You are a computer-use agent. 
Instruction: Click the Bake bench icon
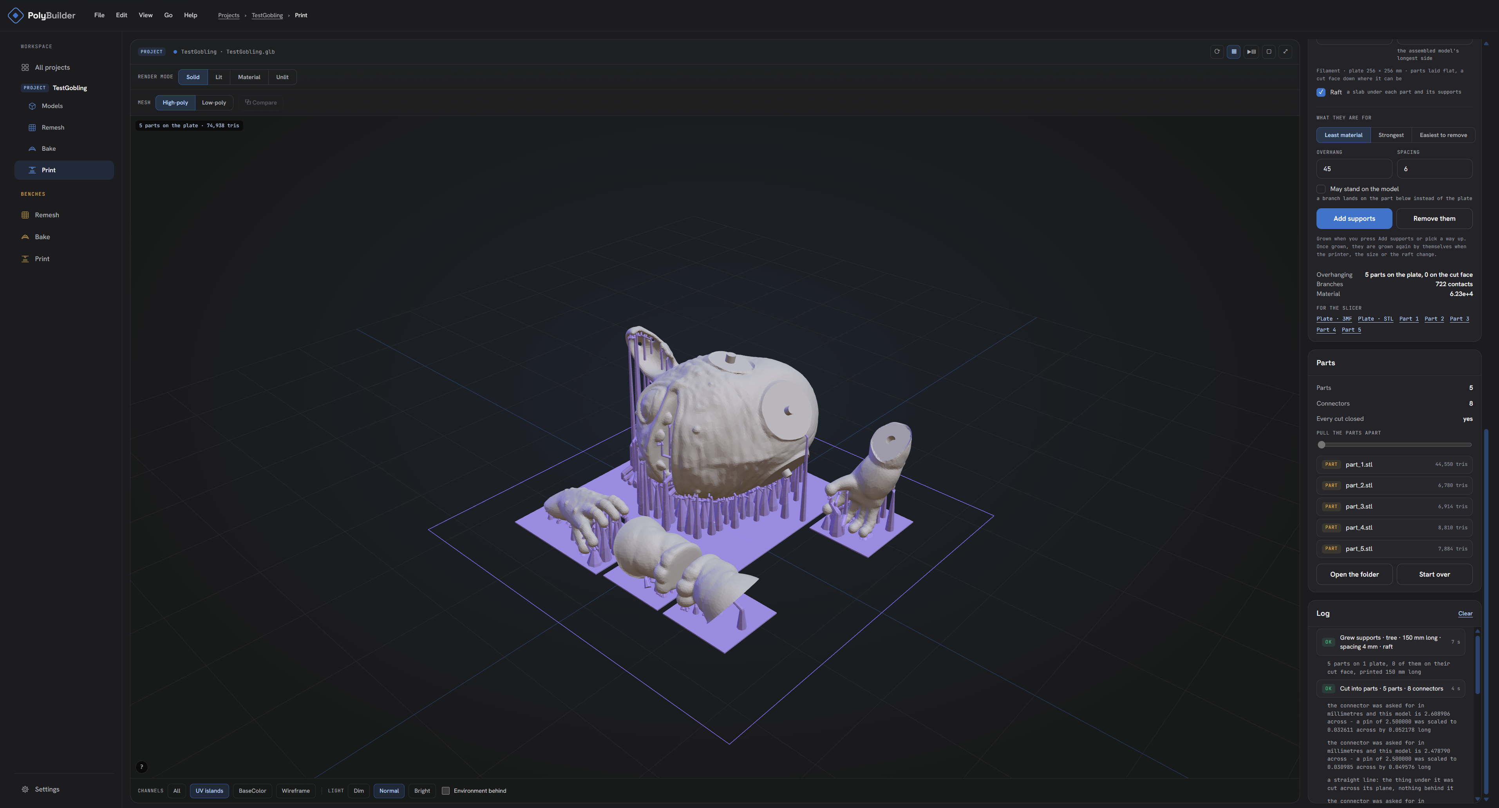25,237
